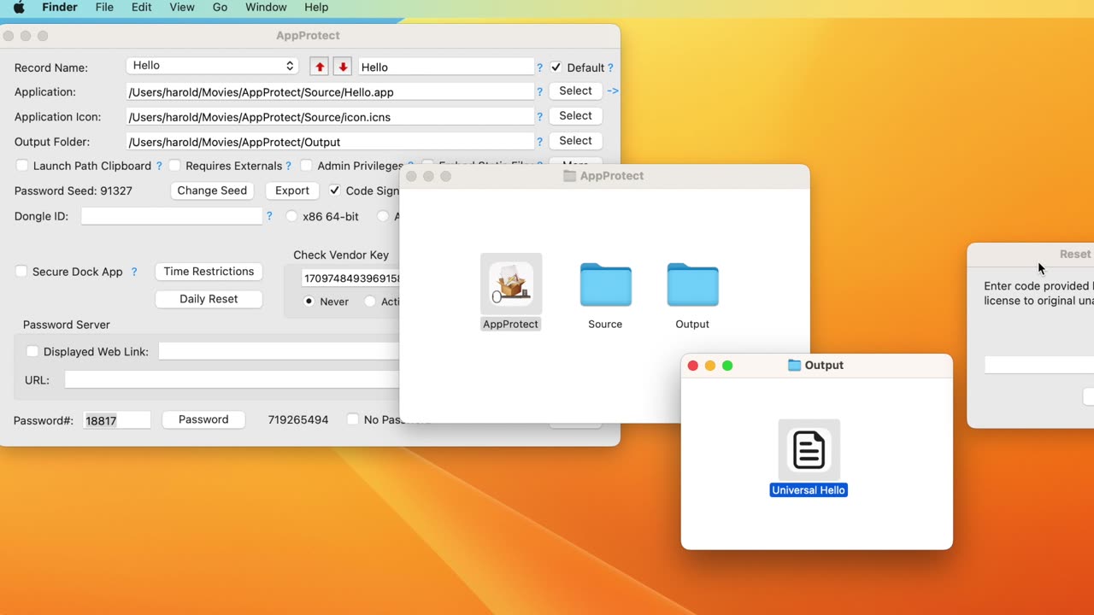The image size is (1094, 615).
Task: Toggle the Code Sign checkbox
Action: click(335, 190)
